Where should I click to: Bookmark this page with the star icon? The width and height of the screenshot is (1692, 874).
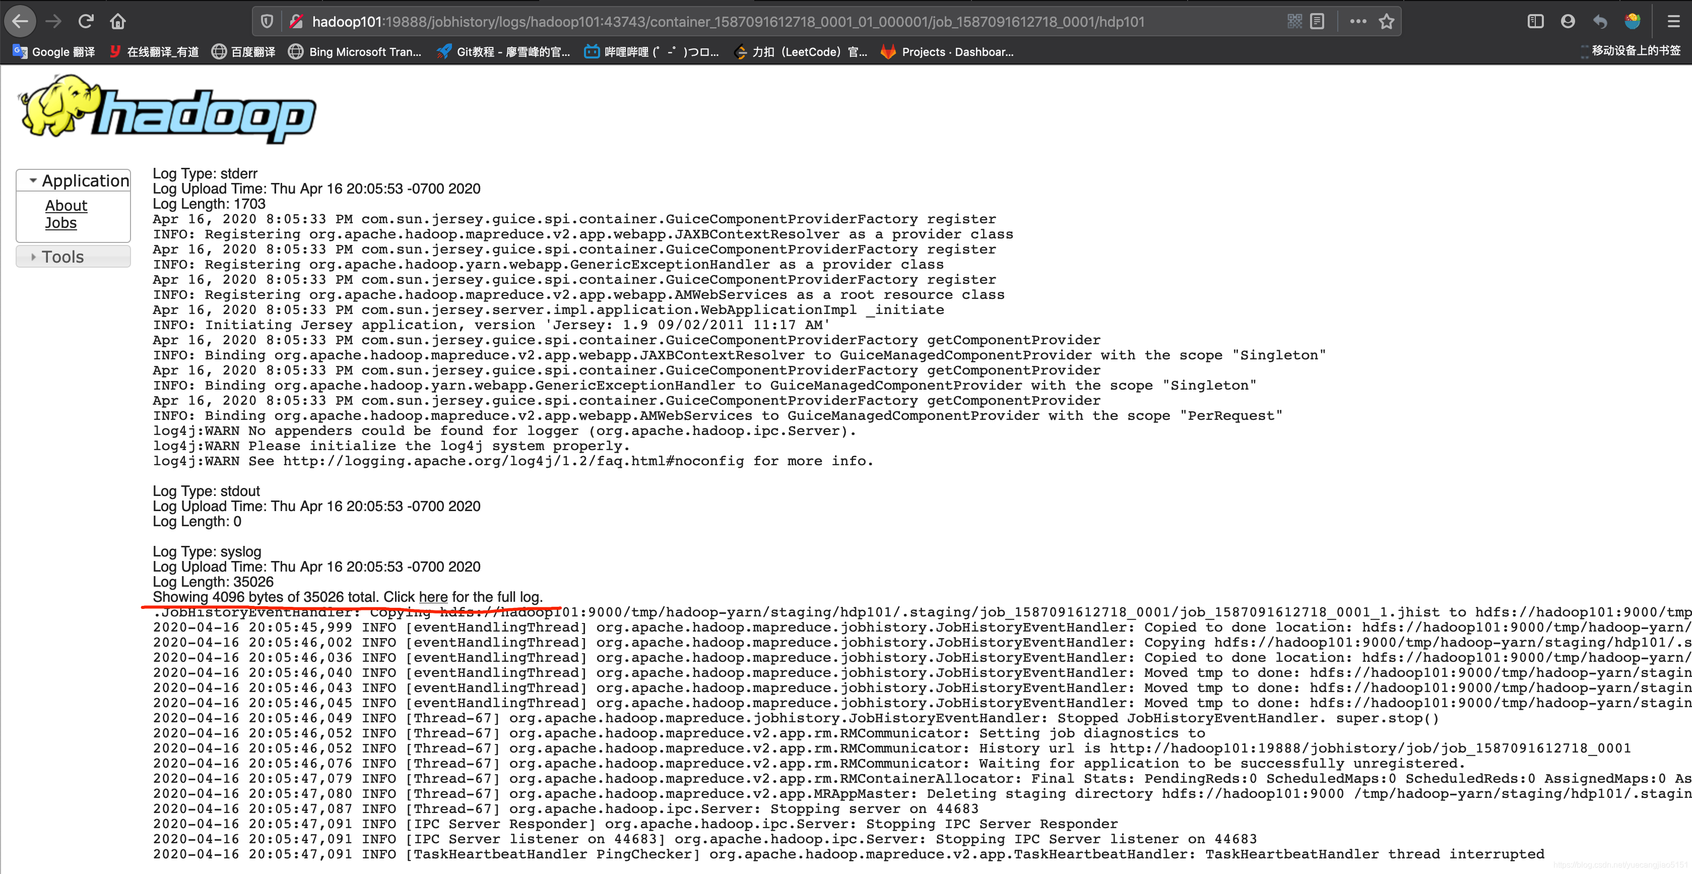(x=1387, y=22)
